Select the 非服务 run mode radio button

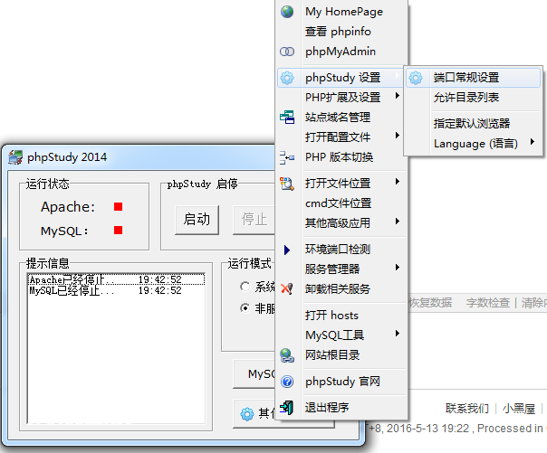pyautogui.click(x=245, y=308)
